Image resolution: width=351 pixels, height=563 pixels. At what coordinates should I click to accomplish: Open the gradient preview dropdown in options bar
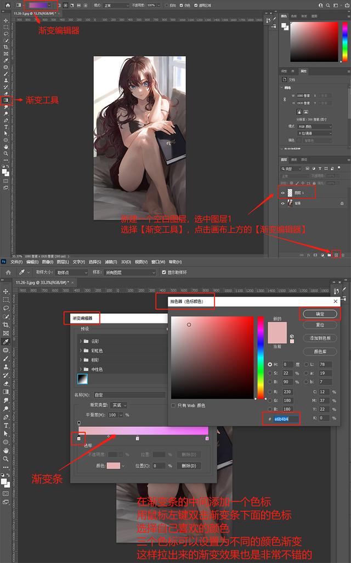tap(50, 5)
